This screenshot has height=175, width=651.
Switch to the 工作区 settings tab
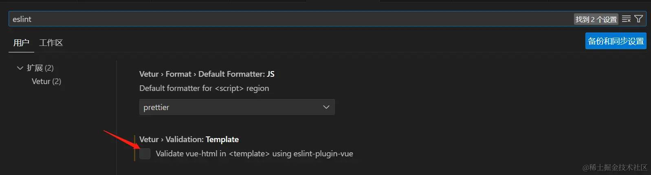pos(51,43)
